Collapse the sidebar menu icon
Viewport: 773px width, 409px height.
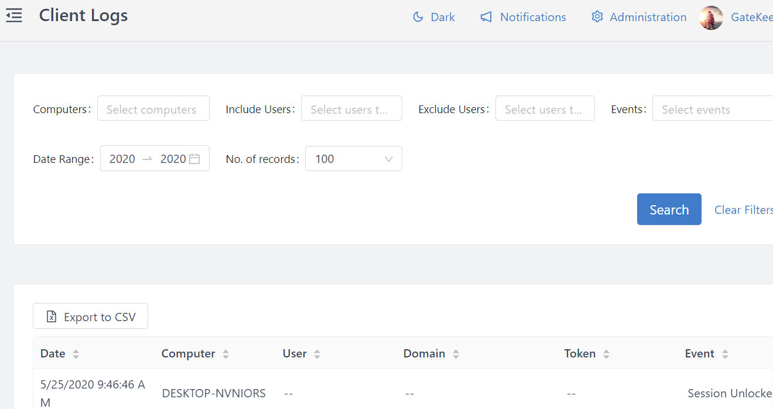point(14,16)
